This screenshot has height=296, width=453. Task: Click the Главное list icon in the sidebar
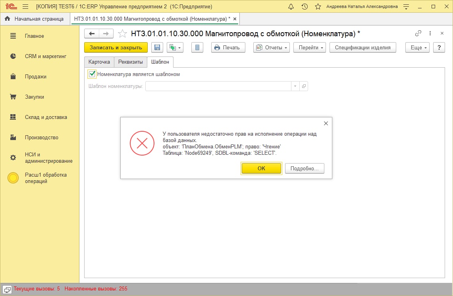13,36
